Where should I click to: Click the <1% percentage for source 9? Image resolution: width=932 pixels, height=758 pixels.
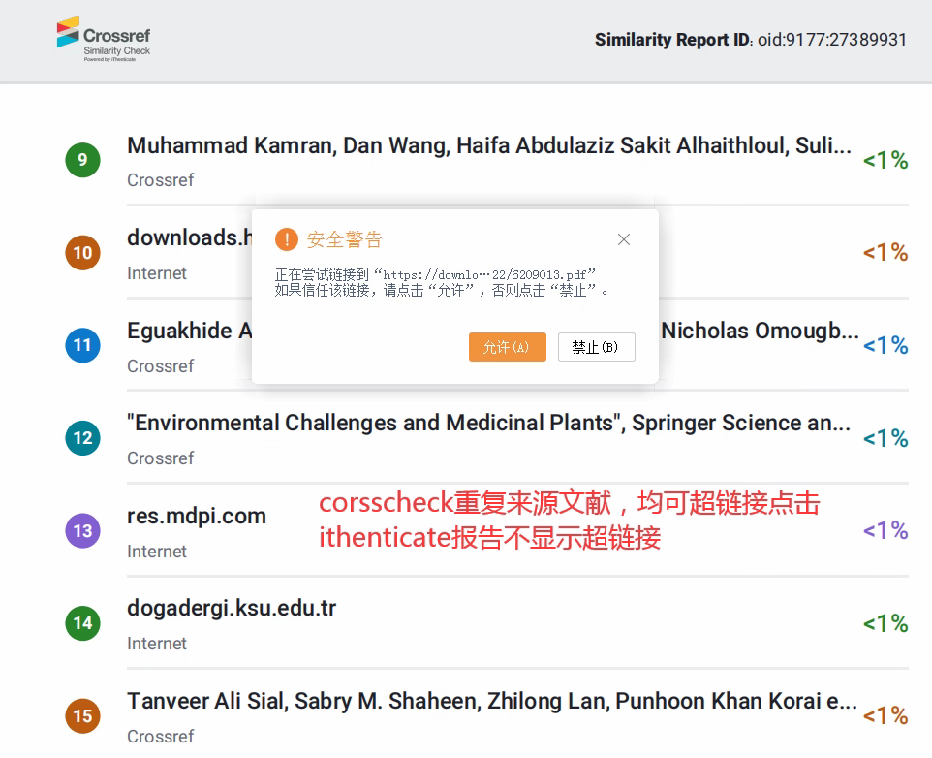885,160
